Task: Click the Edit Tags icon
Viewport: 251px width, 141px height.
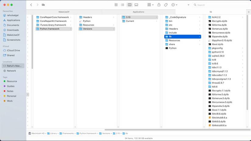Action: [166, 5]
